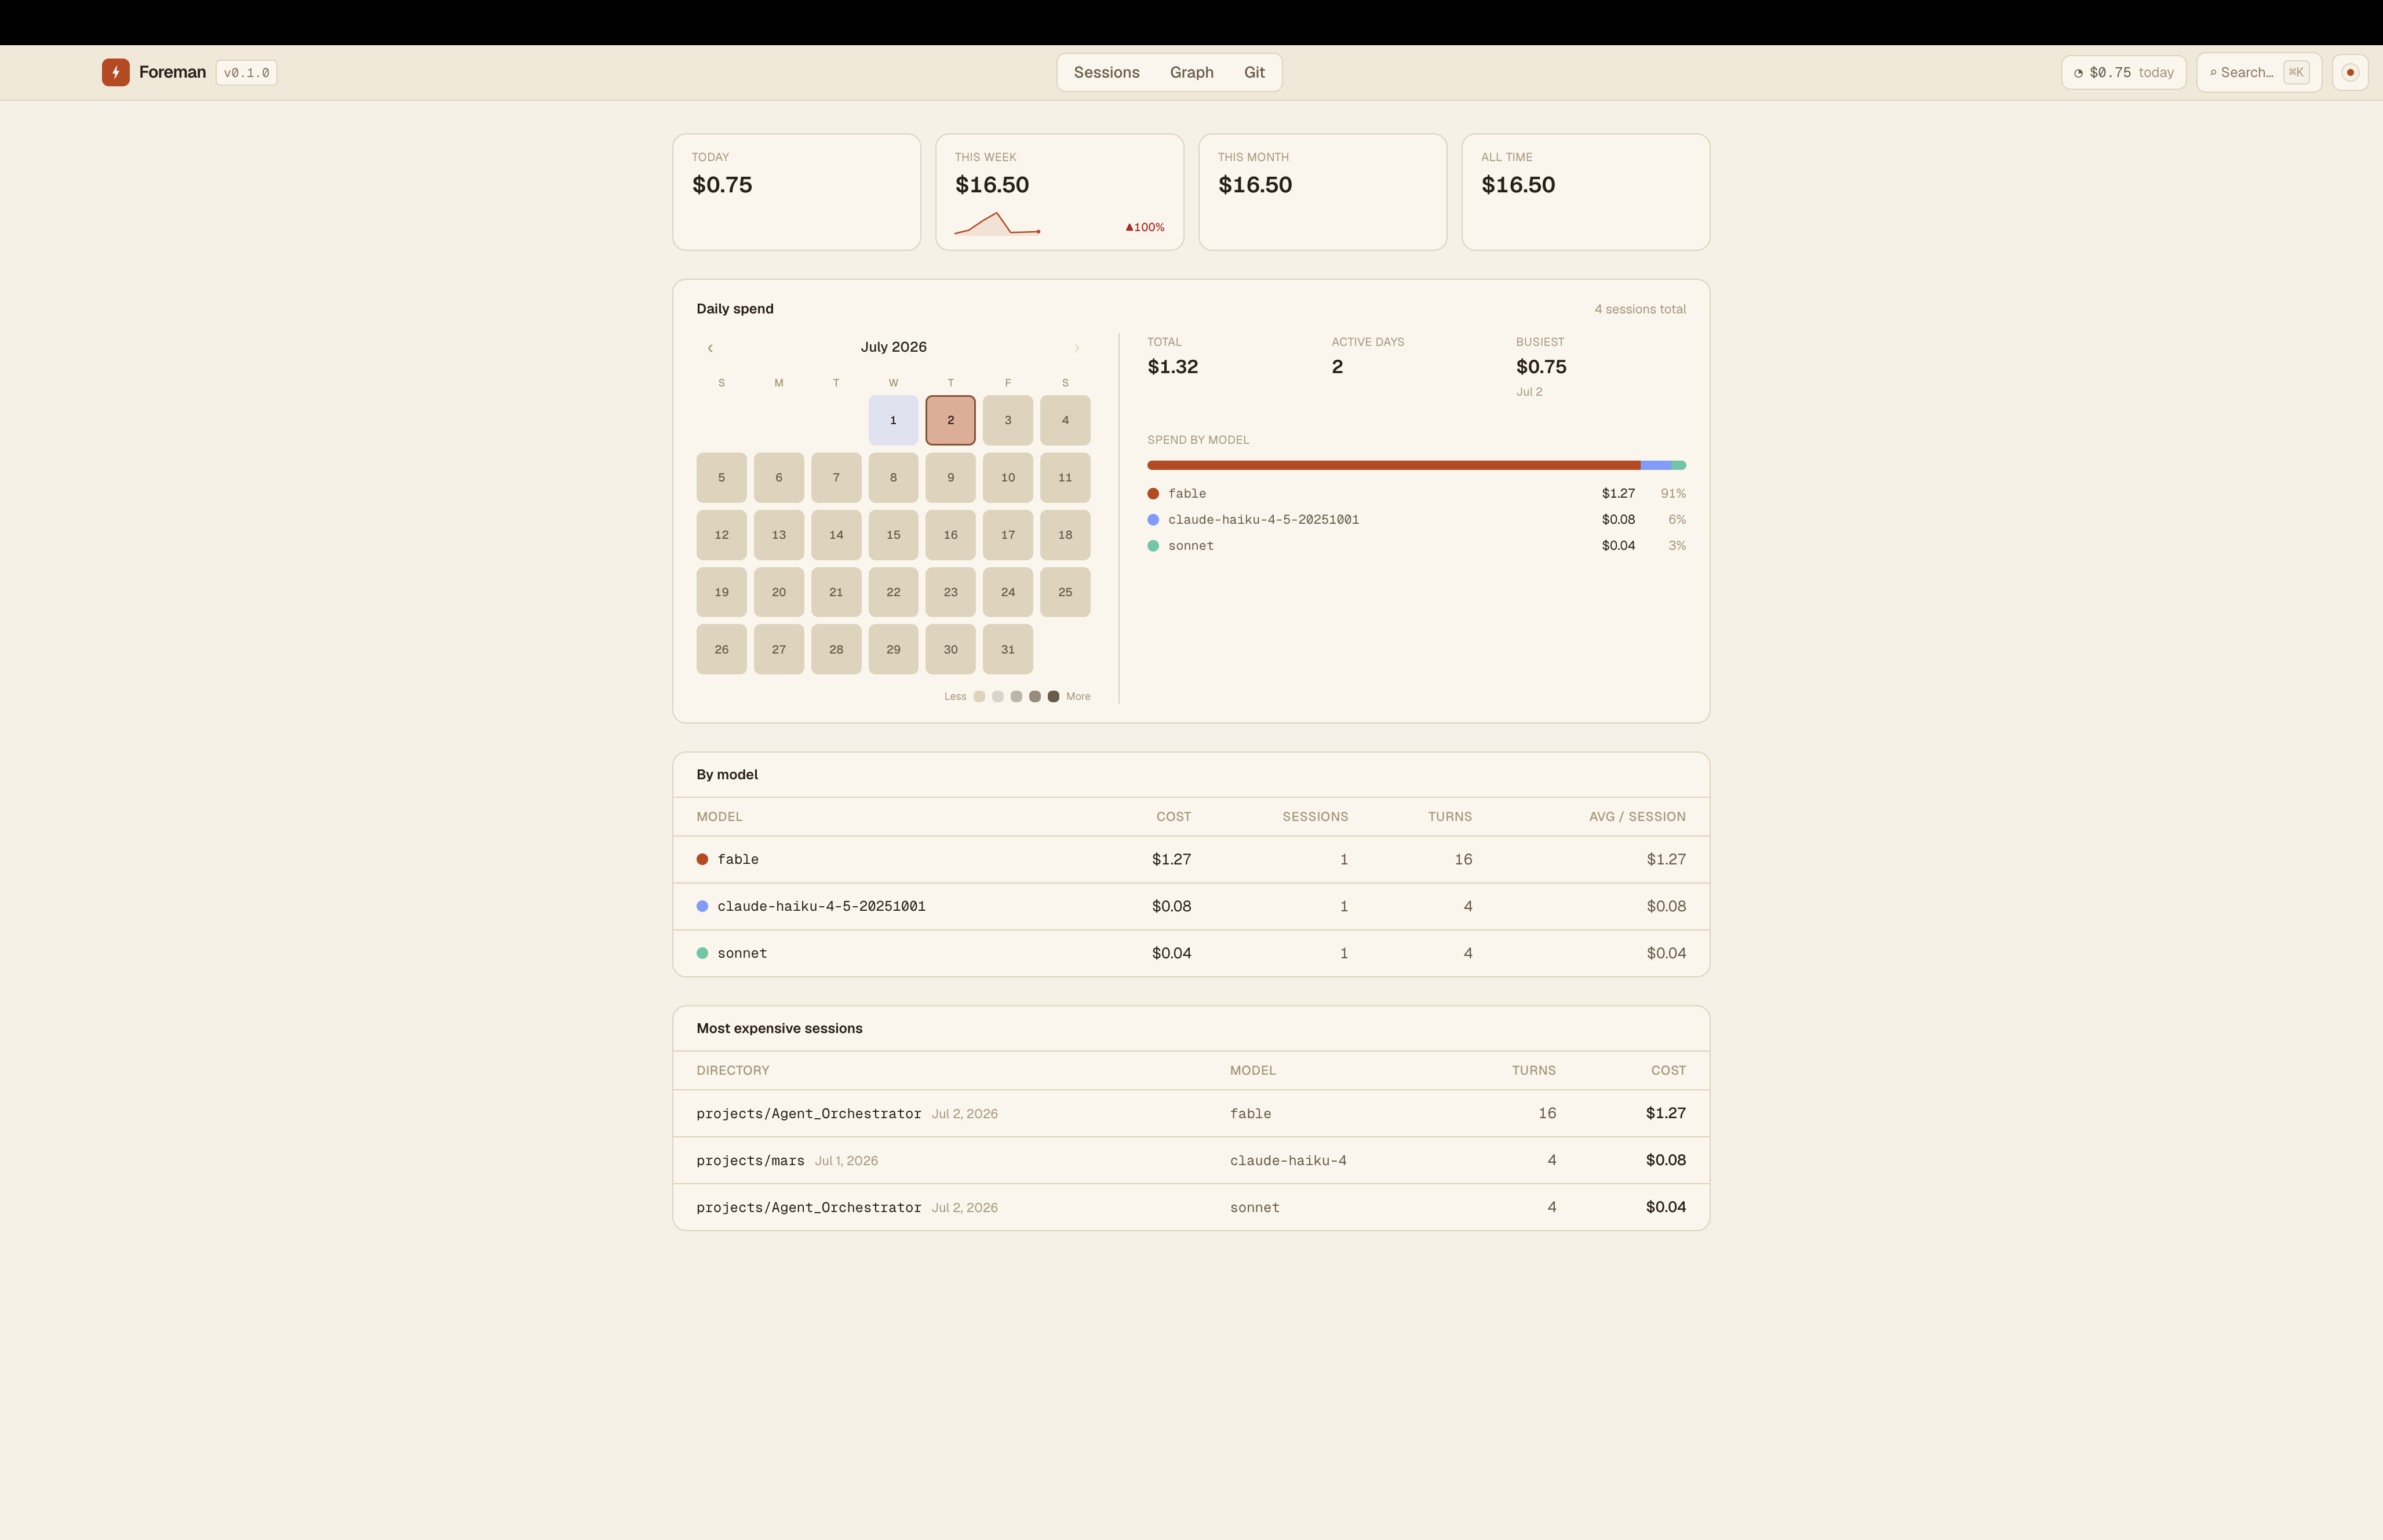Select July 22 calendar day
Viewport: 2383px width, 1540px height.
[893, 592]
